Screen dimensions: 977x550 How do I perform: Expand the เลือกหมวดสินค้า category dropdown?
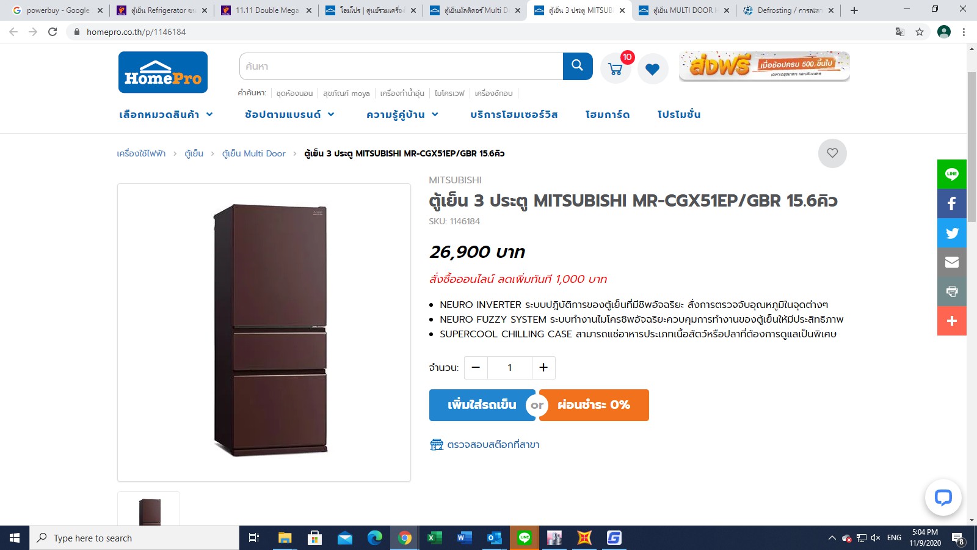(x=166, y=114)
